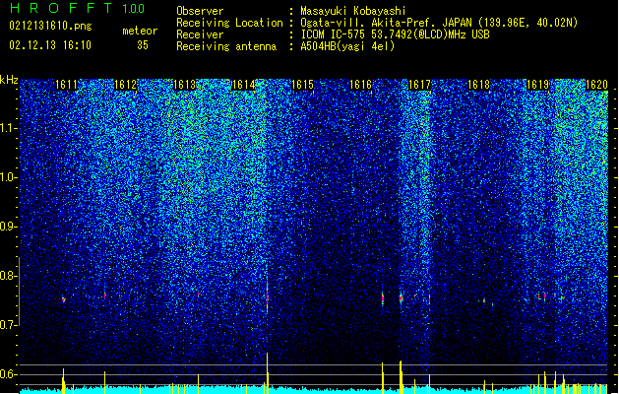Click the 1.1 kHz axis label
Screen dimensions: 619x394
tap(9, 128)
